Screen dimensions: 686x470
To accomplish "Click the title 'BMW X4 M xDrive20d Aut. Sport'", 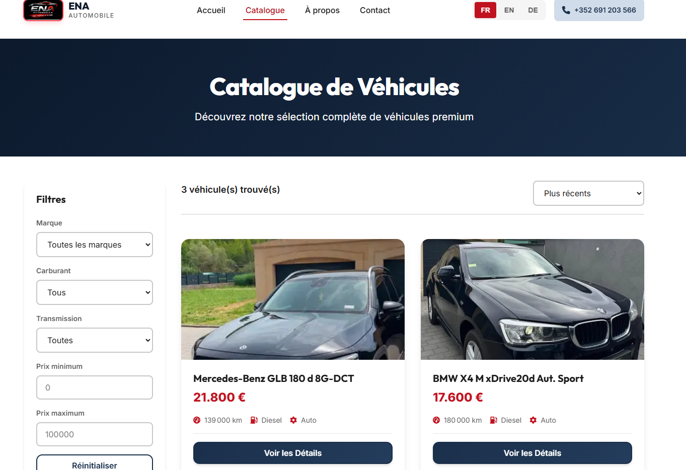I will (x=508, y=378).
